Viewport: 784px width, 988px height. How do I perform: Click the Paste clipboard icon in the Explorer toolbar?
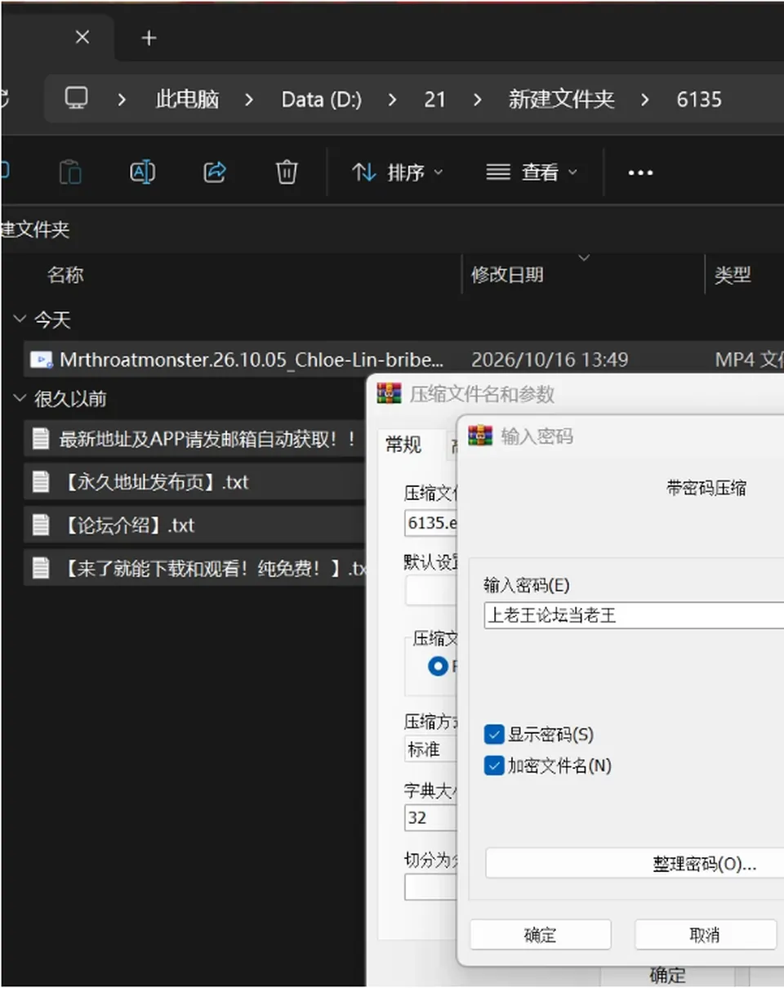(x=71, y=172)
